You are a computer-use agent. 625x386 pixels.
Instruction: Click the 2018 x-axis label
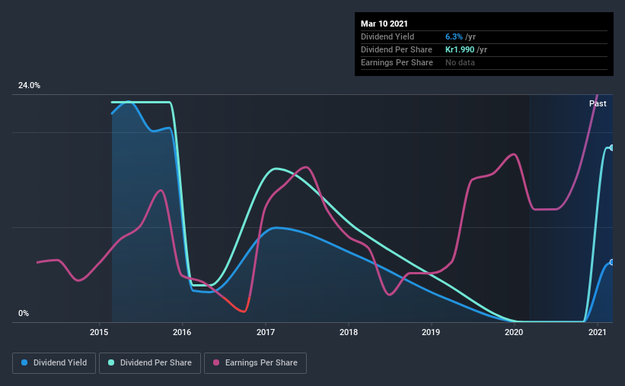(349, 332)
